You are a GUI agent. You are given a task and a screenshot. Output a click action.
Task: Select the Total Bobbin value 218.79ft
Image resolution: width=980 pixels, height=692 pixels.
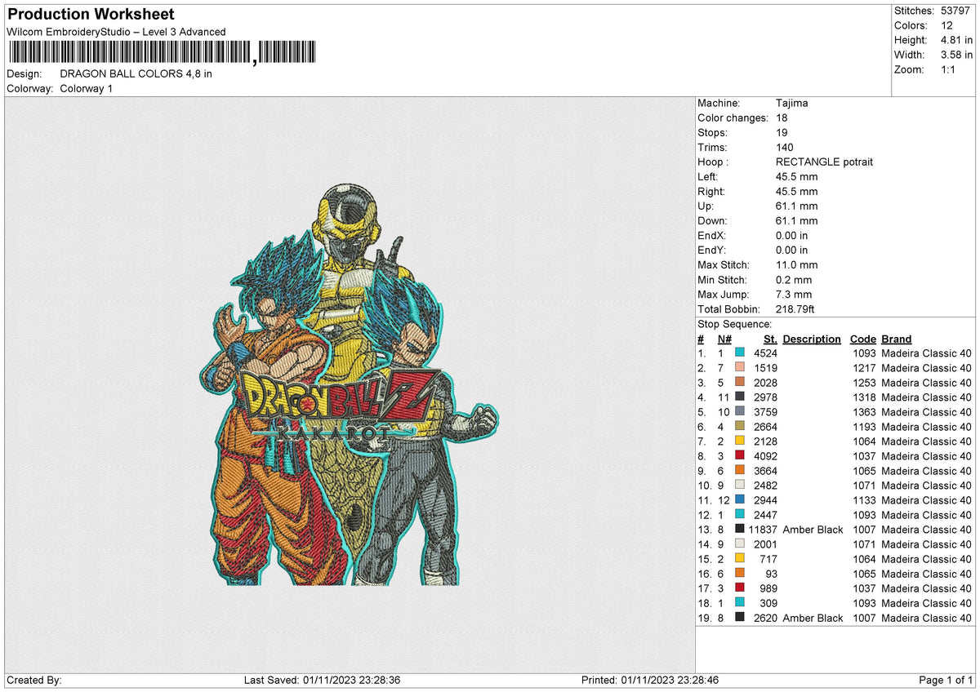point(795,309)
